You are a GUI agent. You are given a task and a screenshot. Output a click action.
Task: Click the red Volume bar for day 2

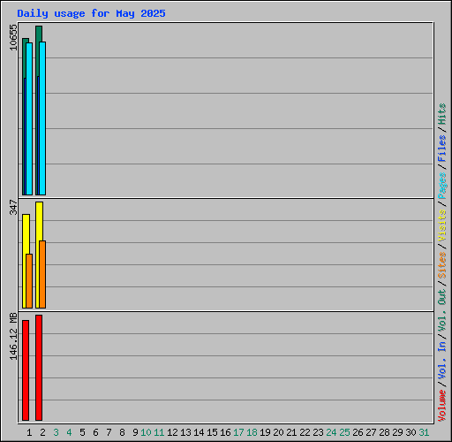39,368
